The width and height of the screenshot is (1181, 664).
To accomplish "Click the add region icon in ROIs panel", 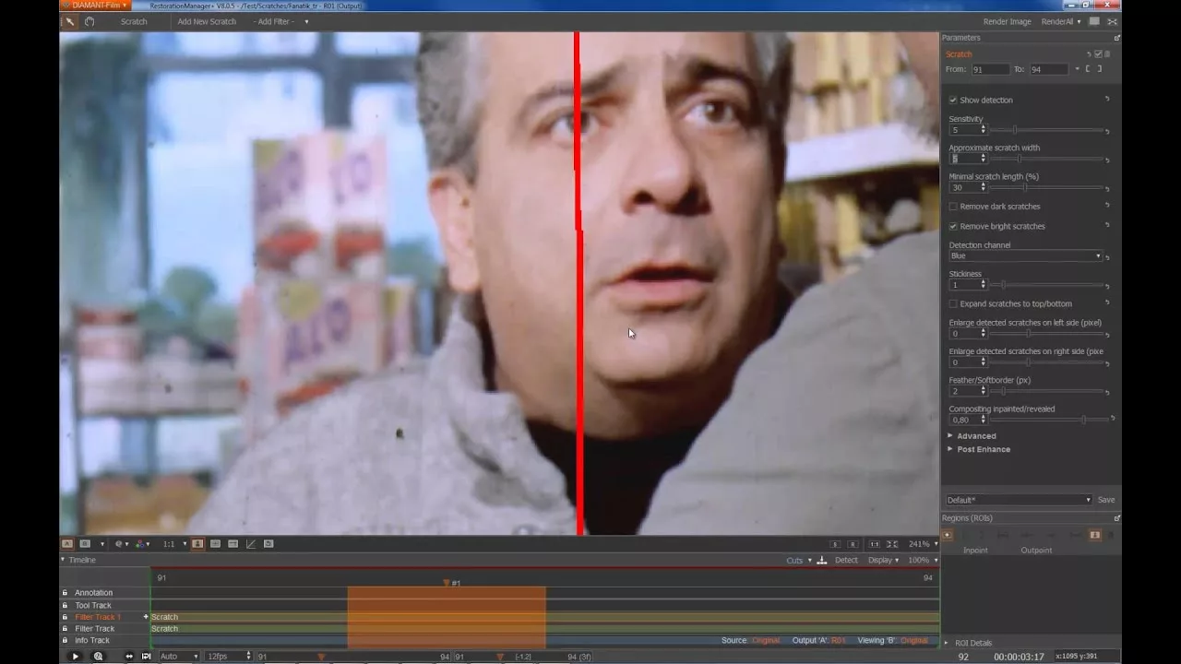I will [x=948, y=535].
